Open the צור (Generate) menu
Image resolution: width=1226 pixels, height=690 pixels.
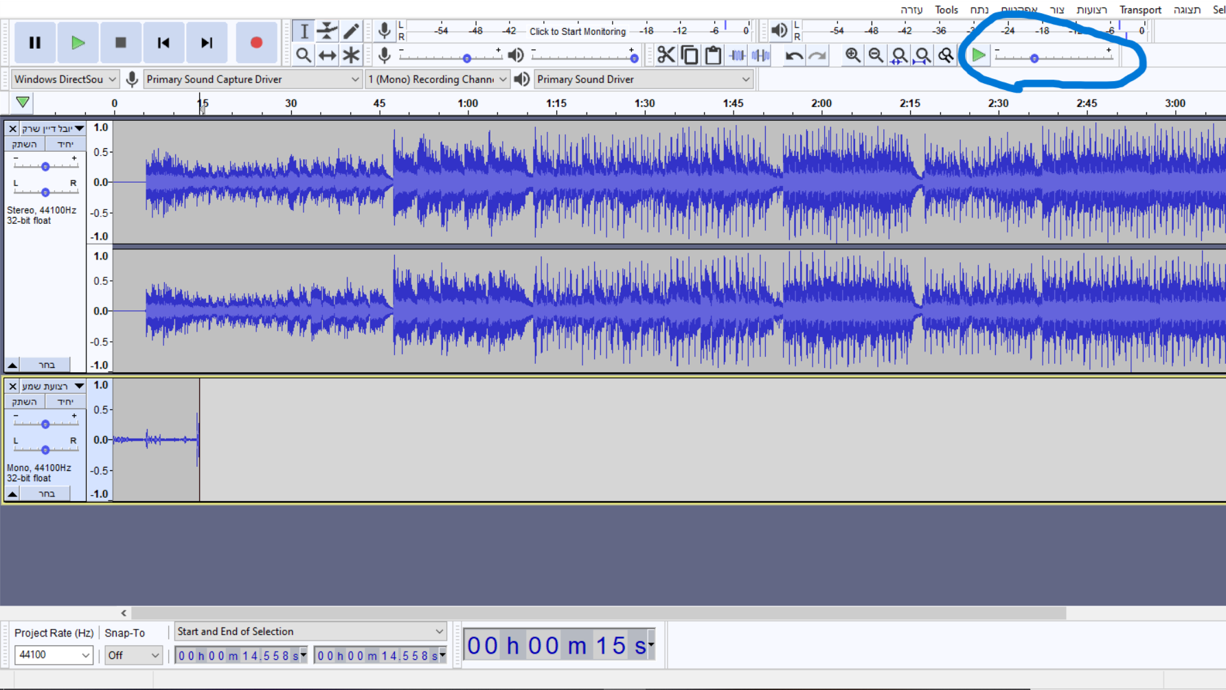point(1057,10)
